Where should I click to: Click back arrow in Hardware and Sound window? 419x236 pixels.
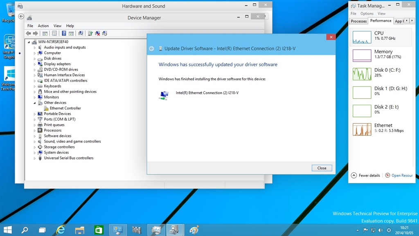[21, 16]
